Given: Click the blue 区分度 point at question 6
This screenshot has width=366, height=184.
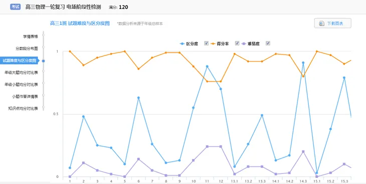Looking at the screenshot, I should point(138,98).
